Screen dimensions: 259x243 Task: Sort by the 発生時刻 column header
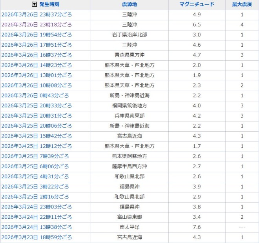point(50,4)
